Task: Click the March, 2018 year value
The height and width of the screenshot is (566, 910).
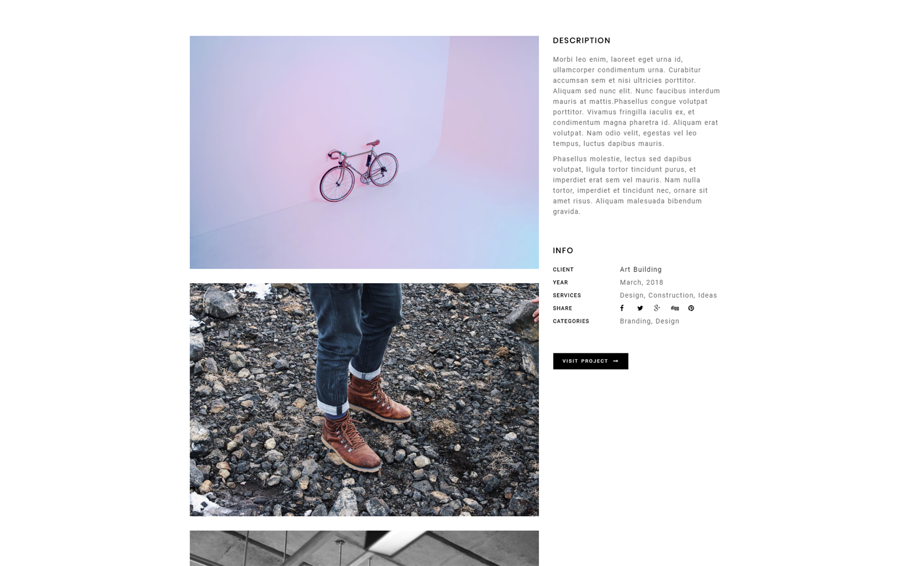Action: coord(641,282)
